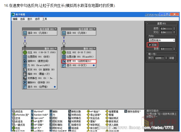Click the 变化 0.0m input field
181x132 pixels.
pos(166,32)
